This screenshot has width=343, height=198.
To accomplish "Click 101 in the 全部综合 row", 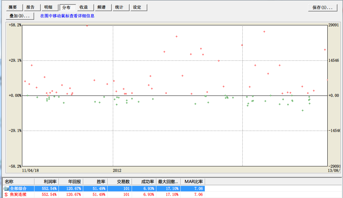I will (126, 189).
